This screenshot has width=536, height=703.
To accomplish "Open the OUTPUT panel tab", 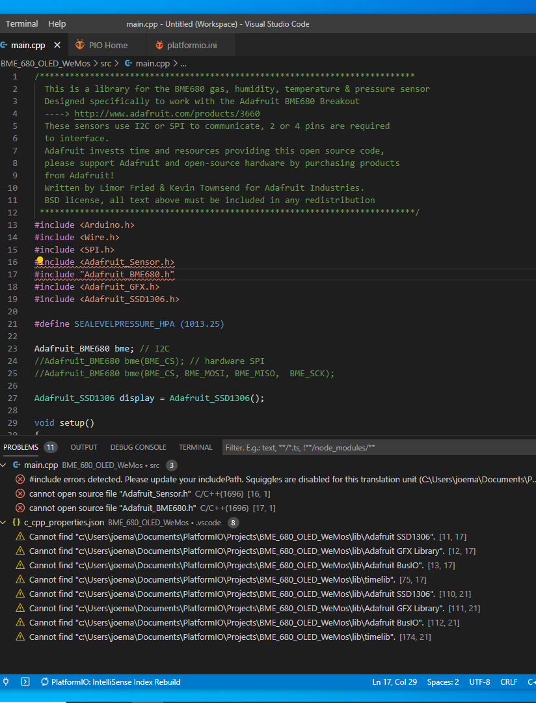I will click(x=84, y=447).
